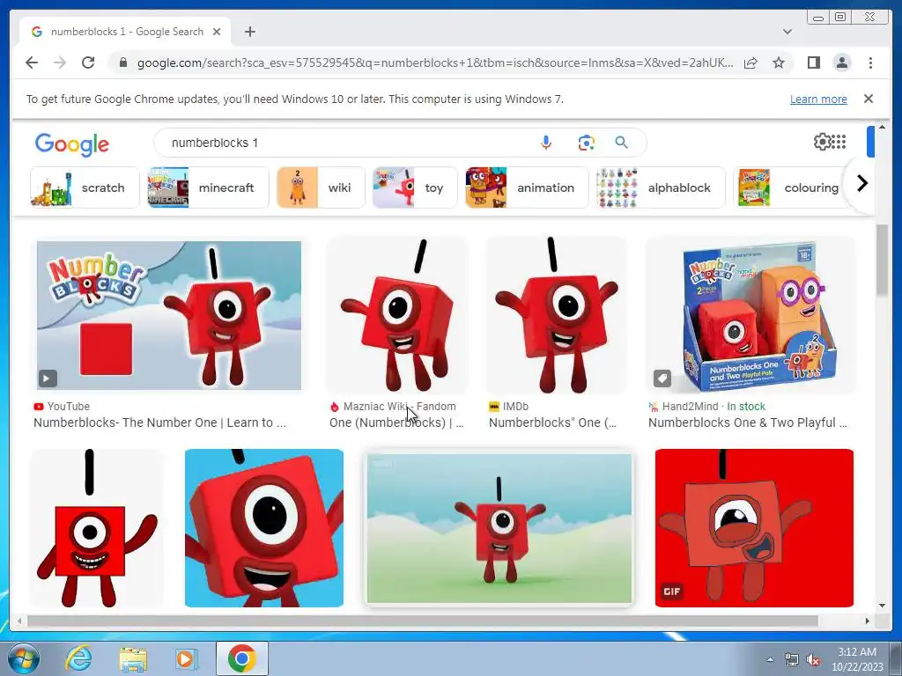Image resolution: width=902 pixels, height=676 pixels.
Task: Open the muted volume tray icon
Action: (x=813, y=659)
